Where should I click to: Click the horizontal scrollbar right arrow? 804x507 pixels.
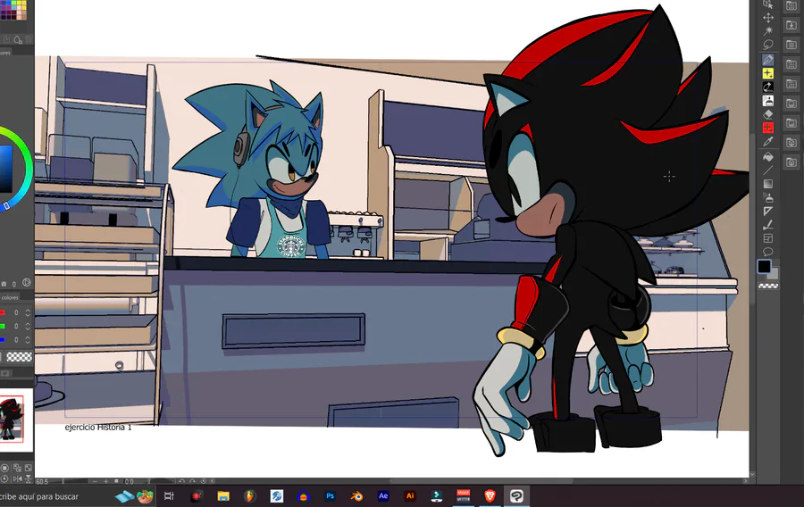click(x=746, y=481)
